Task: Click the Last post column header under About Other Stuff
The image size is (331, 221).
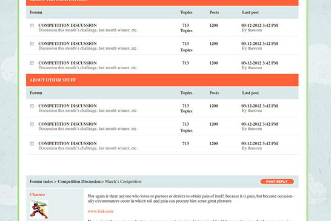Action: click(250, 93)
